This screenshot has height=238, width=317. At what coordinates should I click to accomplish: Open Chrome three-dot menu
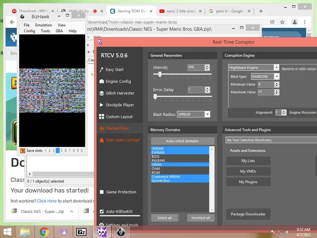coord(305,22)
